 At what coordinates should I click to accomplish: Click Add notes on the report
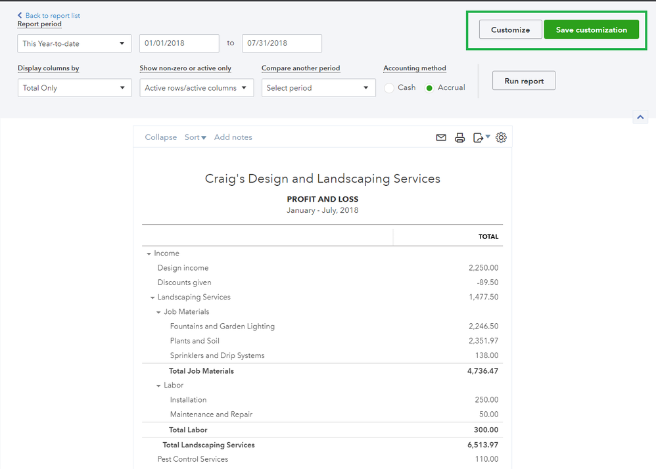pos(233,137)
